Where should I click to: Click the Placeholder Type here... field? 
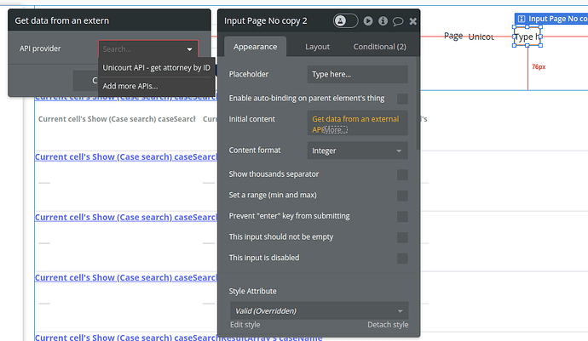click(x=357, y=75)
